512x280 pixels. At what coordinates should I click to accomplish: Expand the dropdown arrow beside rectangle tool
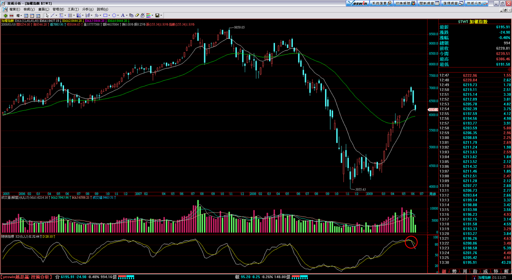[x=109, y=15]
